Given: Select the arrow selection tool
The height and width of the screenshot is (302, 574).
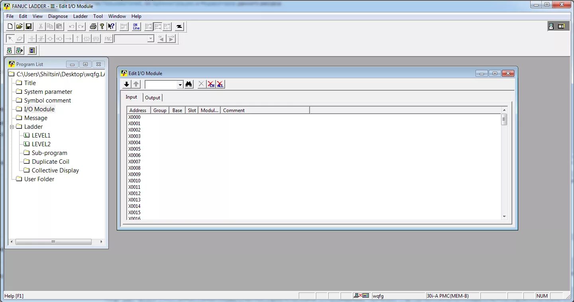Looking at the screenshot, I should [x=10, y=39].
